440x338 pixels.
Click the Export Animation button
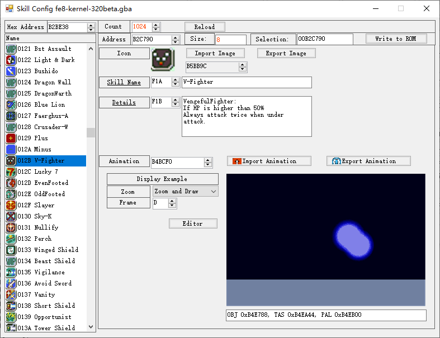coord(368,161)
